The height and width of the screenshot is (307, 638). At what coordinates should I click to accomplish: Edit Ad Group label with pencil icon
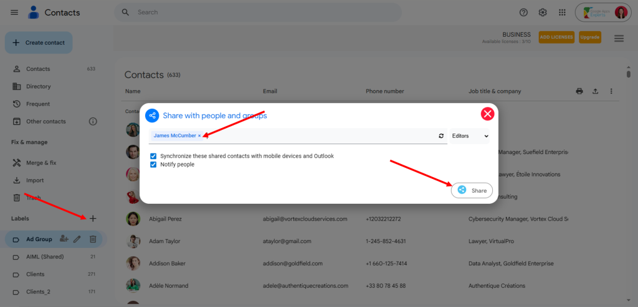[77, 239]
